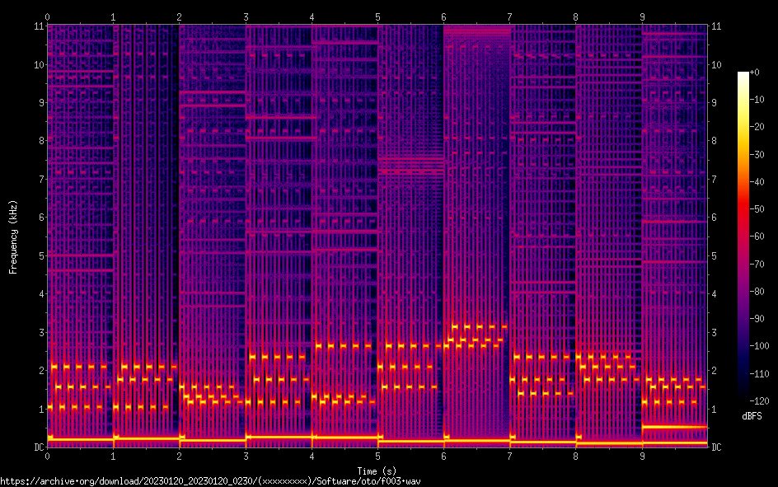The width and height of the screenshot is (778, 487).
Task: Select the 5 second marker on the top time axis
Action: 377,16
